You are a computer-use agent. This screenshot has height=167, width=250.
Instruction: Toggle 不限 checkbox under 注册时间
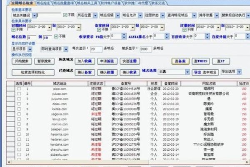tap(185, 30)
